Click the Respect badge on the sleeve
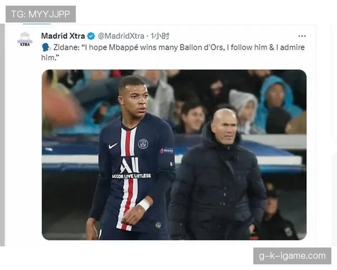The height and width of the screenshot is (270, 337). pos(167,151)
